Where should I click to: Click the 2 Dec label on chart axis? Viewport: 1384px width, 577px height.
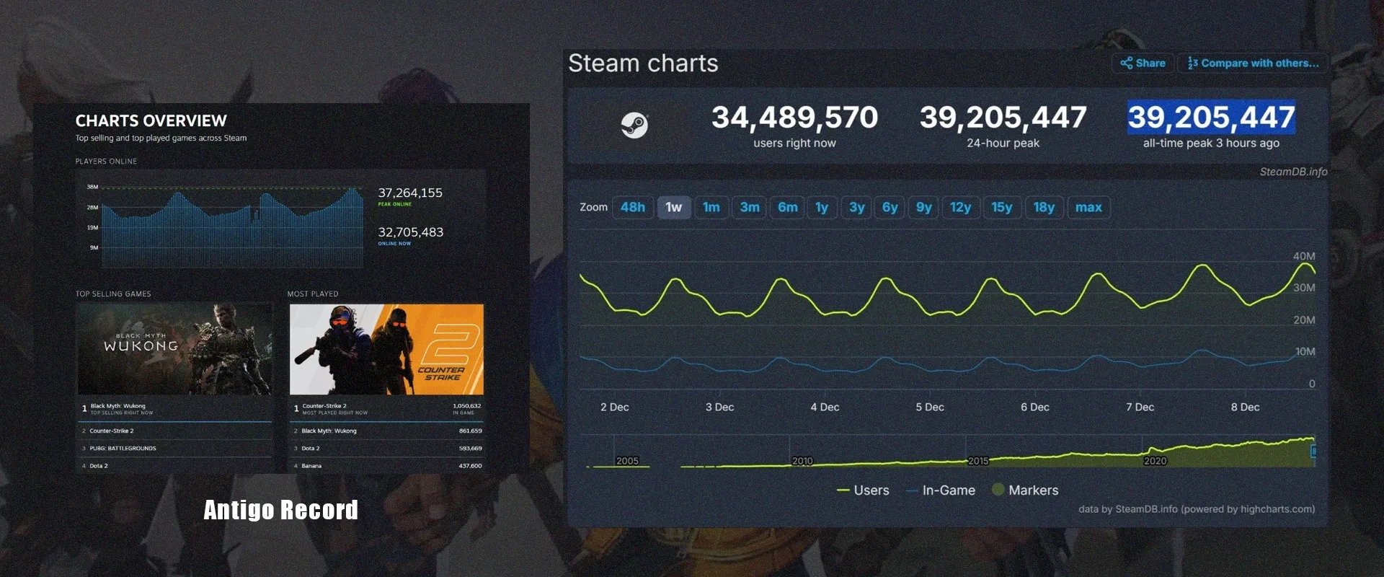614,407
